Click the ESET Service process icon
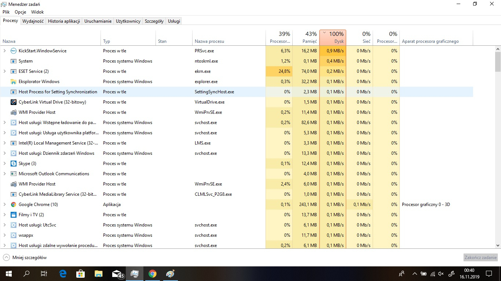Viewport: 501px width, 281px height. point(14,71)
